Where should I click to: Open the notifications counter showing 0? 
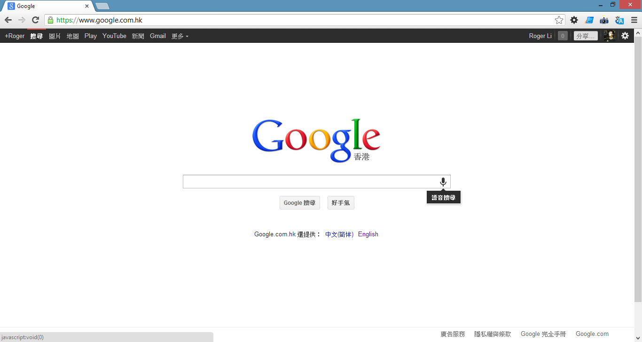(x=563, y=36)
